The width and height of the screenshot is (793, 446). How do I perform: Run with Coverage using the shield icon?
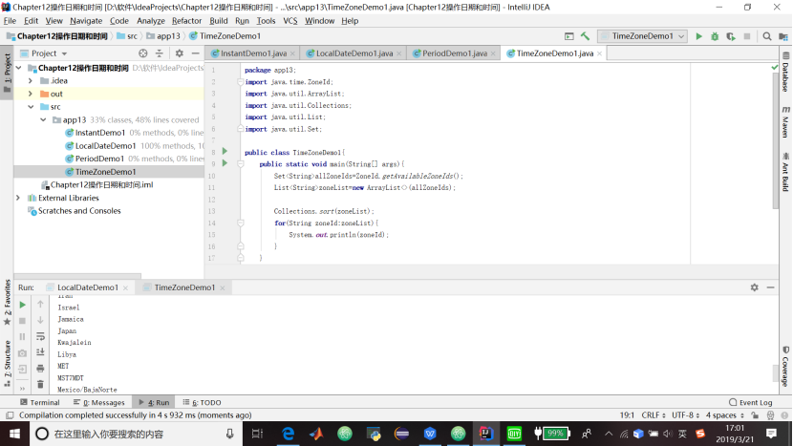(x=730, y=36)
